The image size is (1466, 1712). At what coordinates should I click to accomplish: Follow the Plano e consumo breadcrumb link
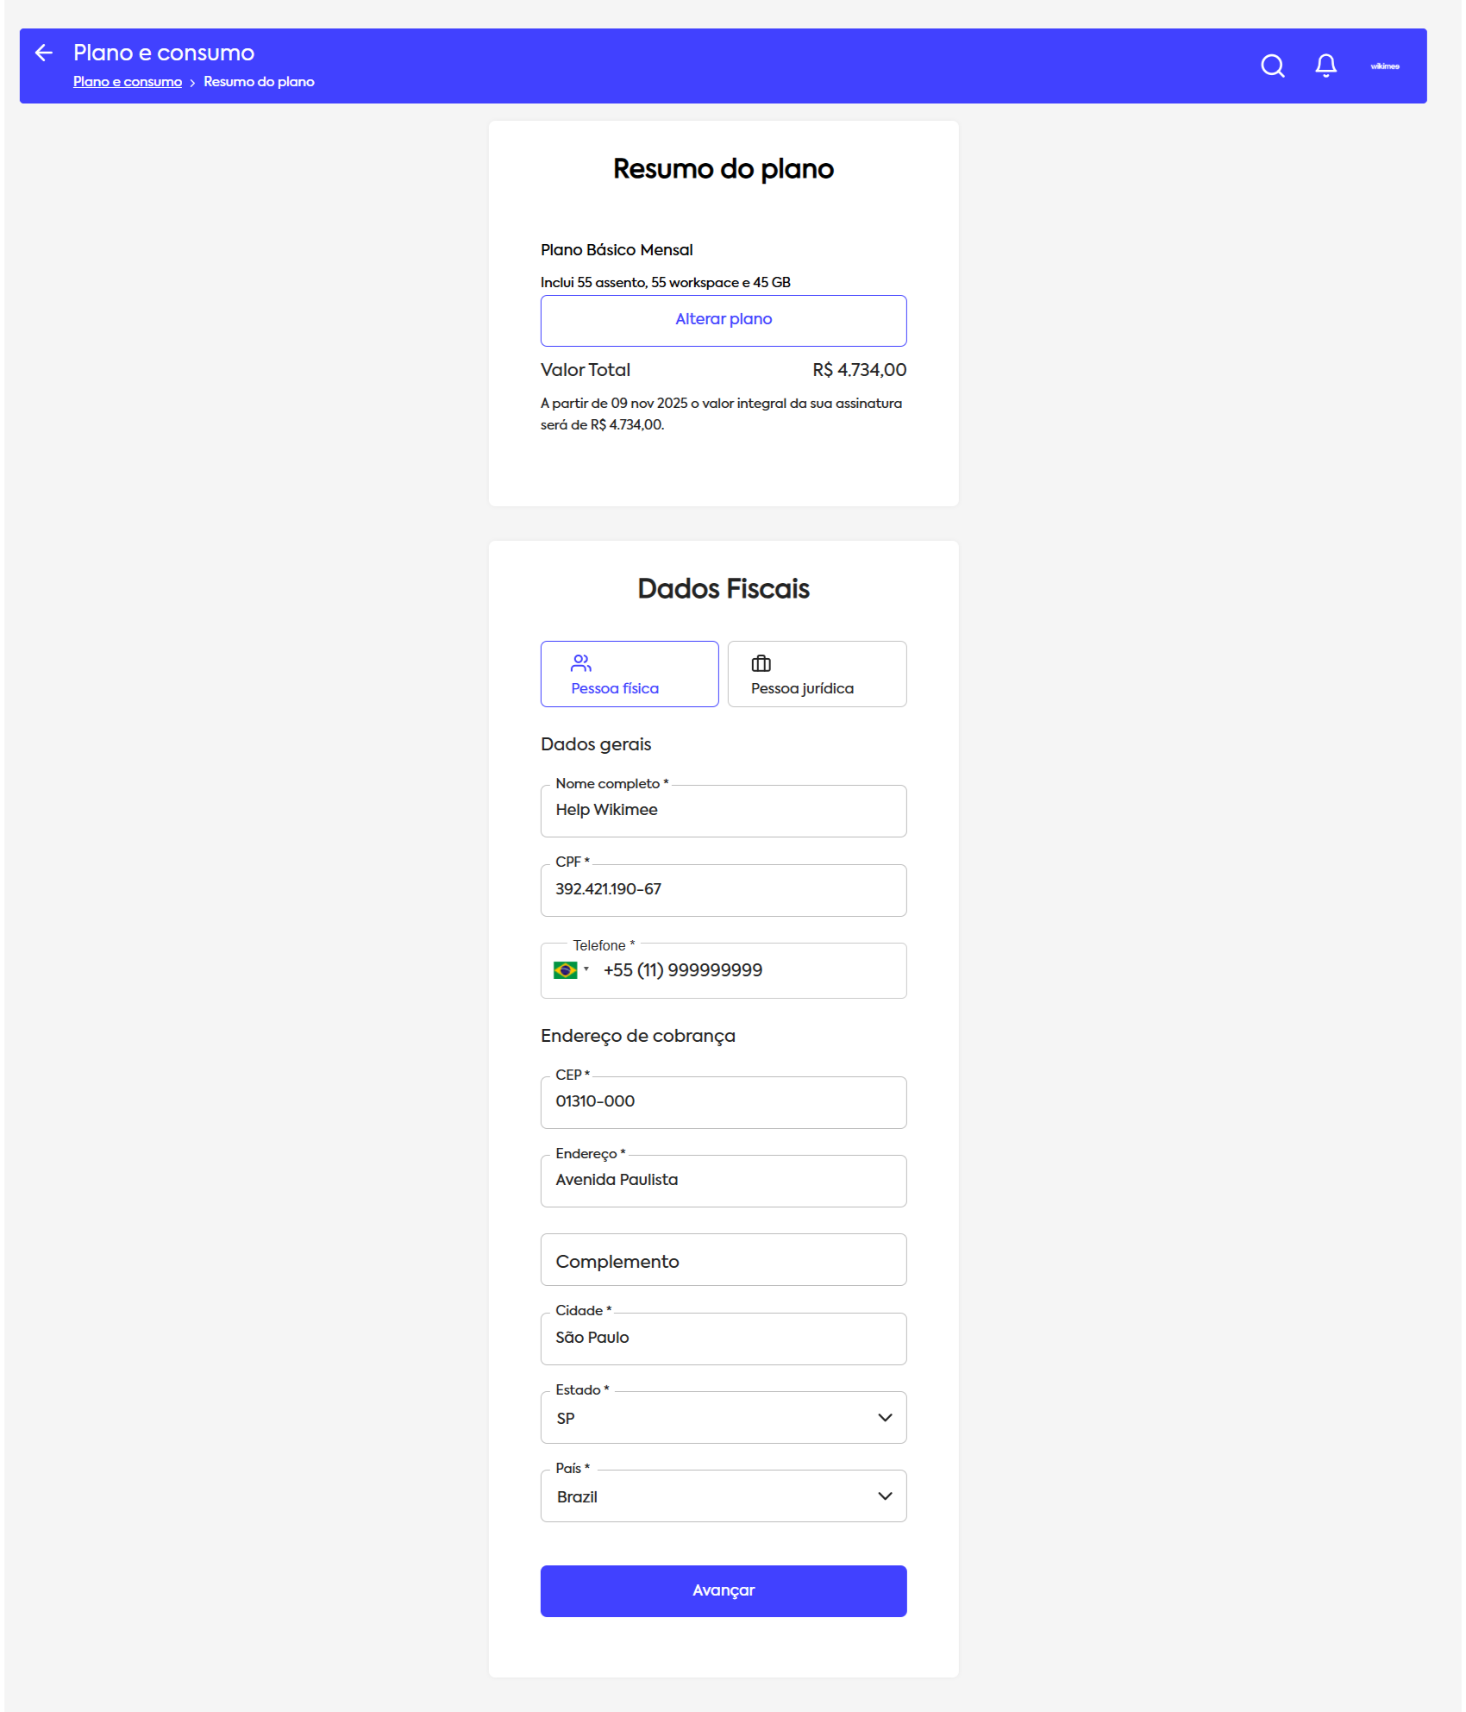tap(128, 82)
